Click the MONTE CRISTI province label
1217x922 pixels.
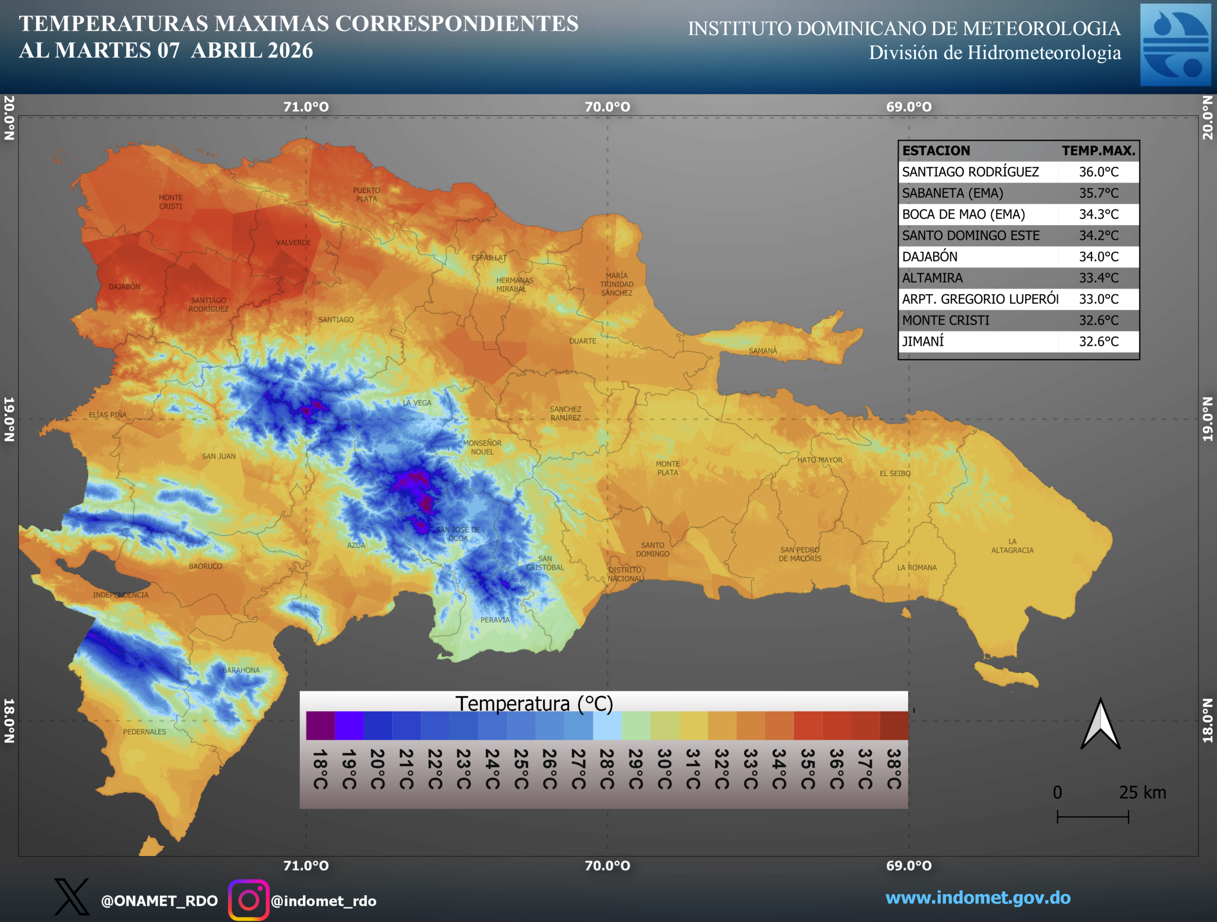(171, 202)
